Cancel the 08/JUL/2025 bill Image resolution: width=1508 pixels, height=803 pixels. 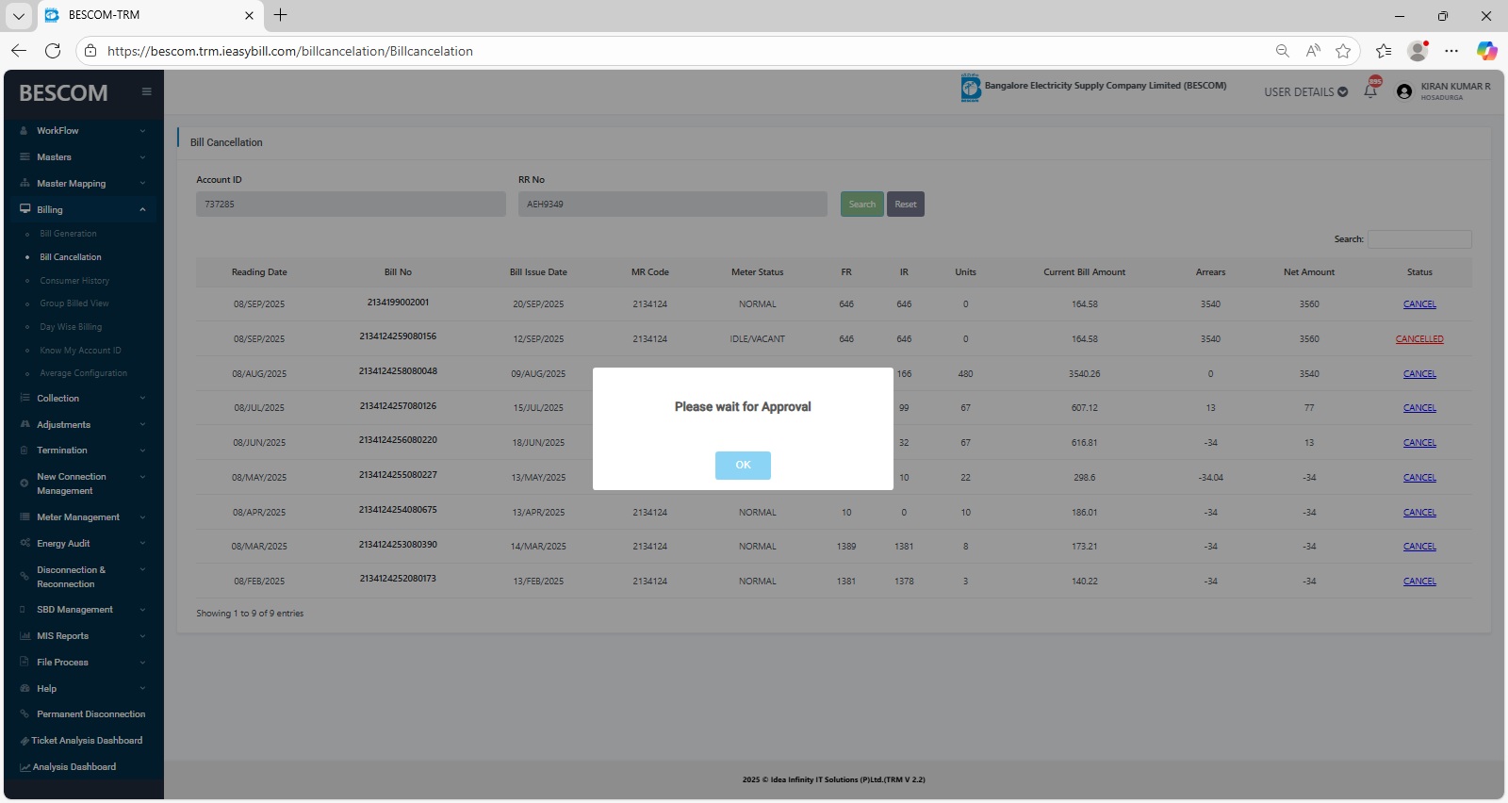1419,408
